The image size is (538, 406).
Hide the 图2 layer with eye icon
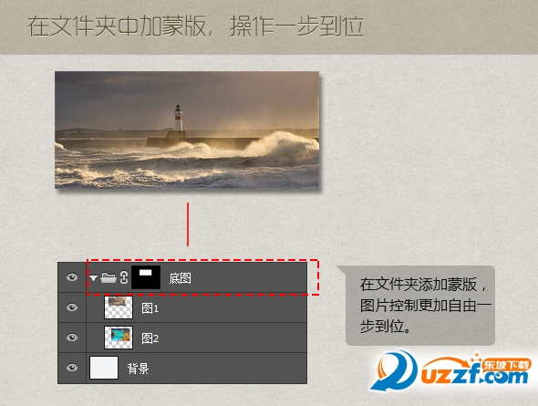coord(72,338)
